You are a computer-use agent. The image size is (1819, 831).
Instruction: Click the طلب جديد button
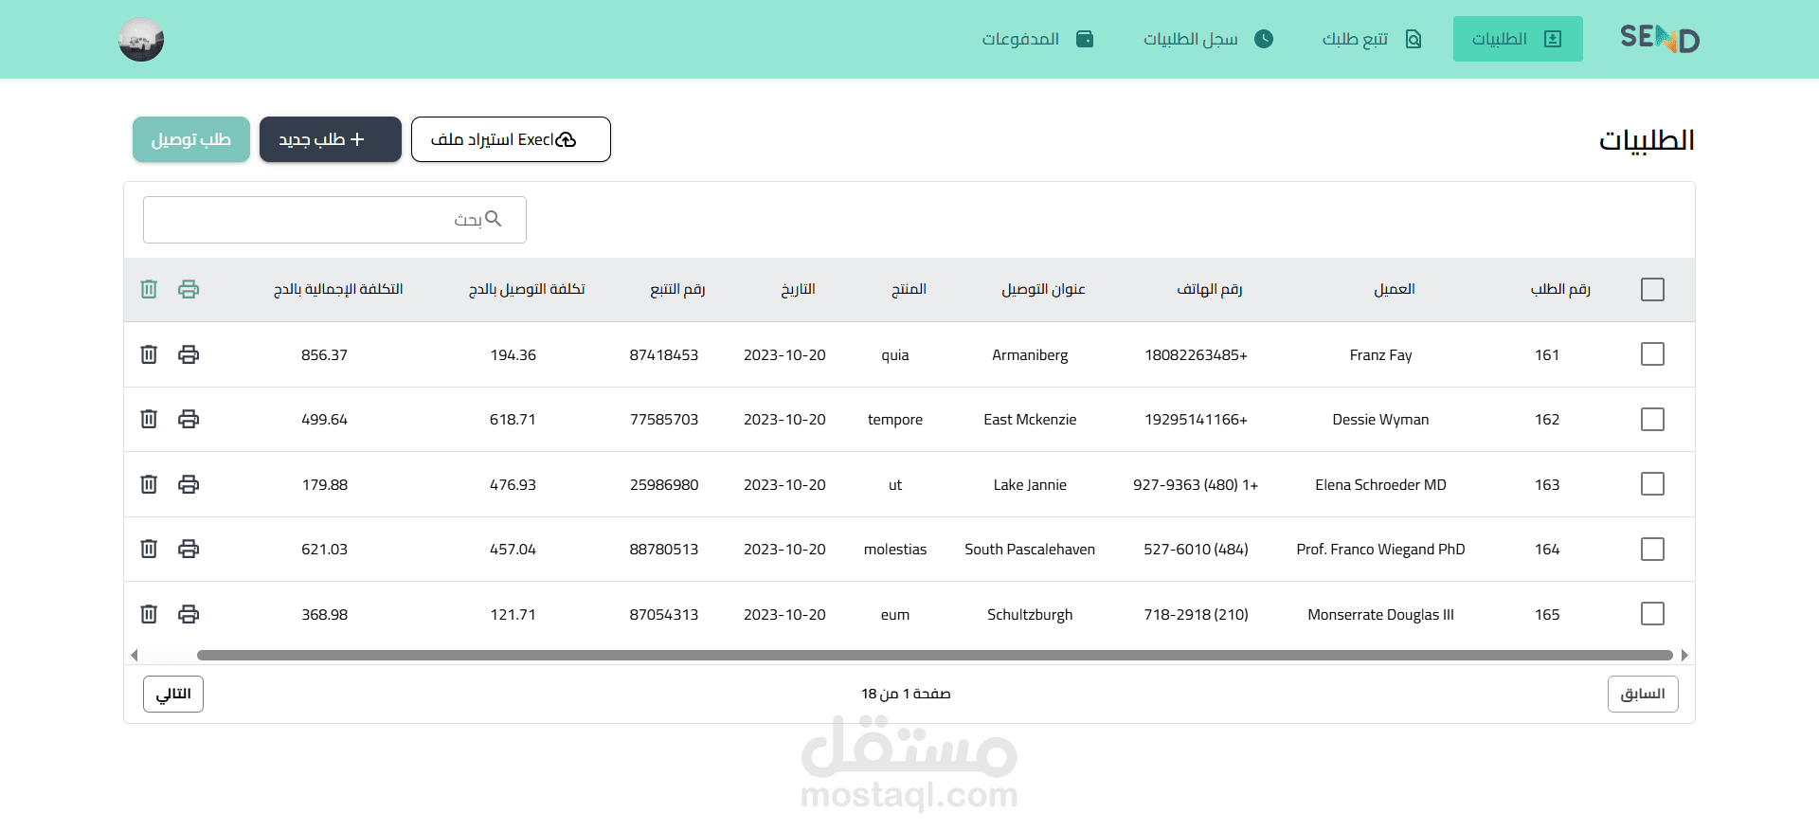pos(331,139)
